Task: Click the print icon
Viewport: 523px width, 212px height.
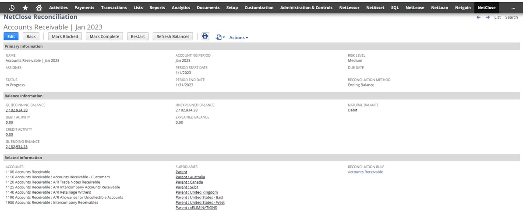Action: point(205,37)
